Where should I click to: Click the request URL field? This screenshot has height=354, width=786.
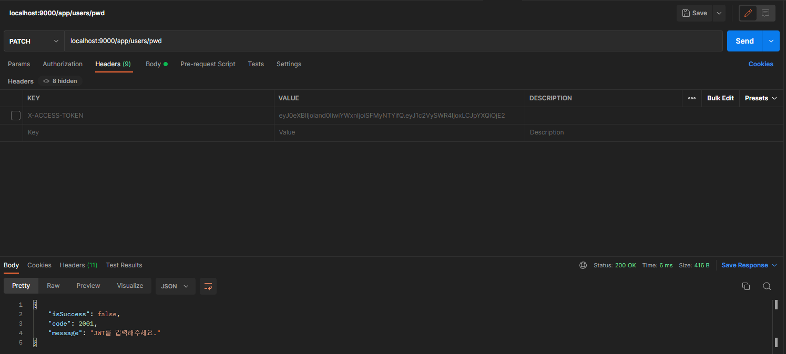(x=393, y=41)
